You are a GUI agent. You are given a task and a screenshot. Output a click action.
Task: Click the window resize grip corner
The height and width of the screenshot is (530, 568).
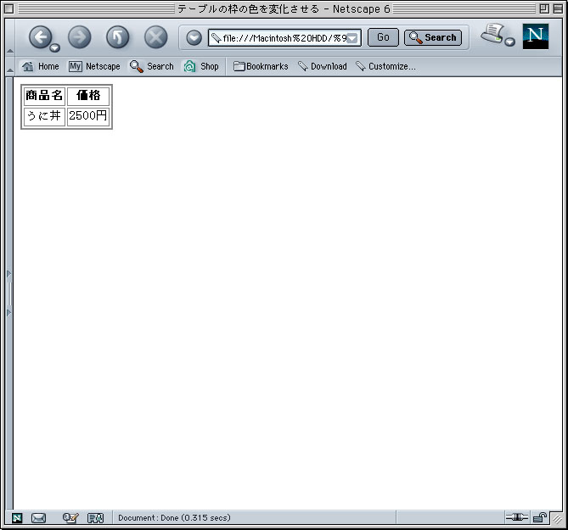[x=558, y=520]
